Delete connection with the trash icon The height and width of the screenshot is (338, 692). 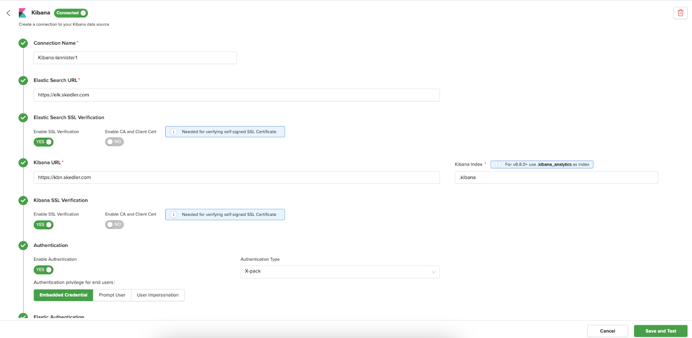pos(680,13)
